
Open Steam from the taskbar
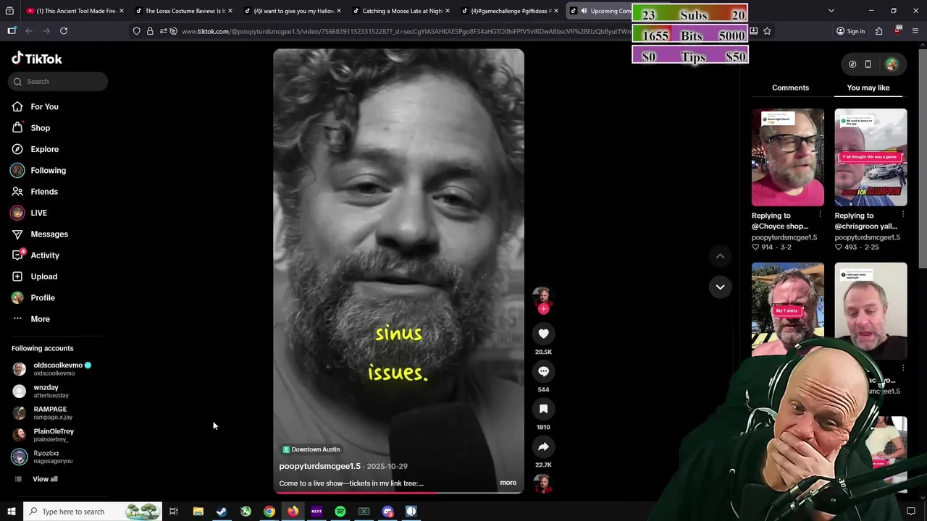[x=222, y=512]
